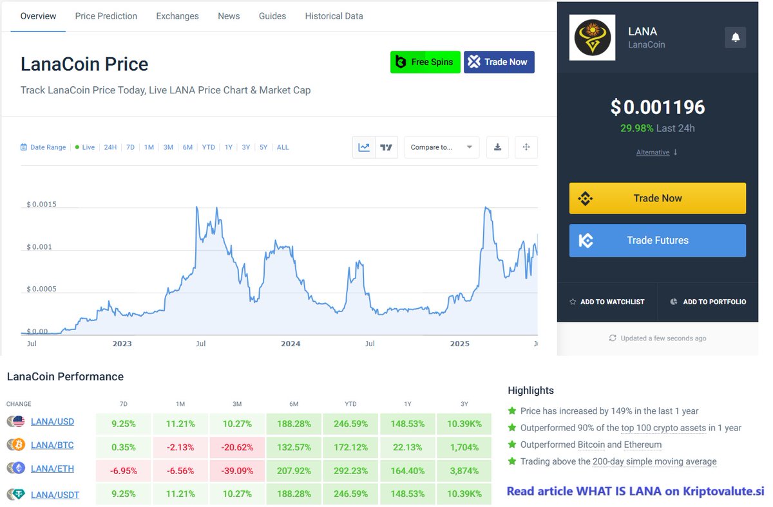Select the 7D chart range
This screenshot has height=507, width=773.
tap(130, 147)
